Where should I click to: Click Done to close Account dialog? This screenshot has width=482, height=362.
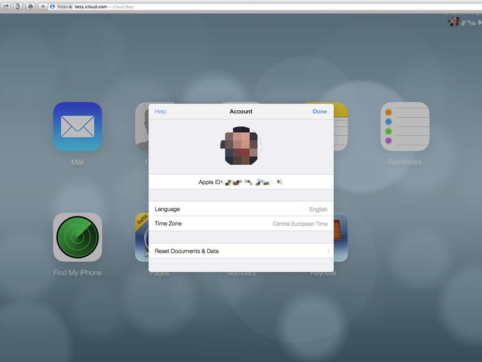pyautogui.click(x=320, y=111)
